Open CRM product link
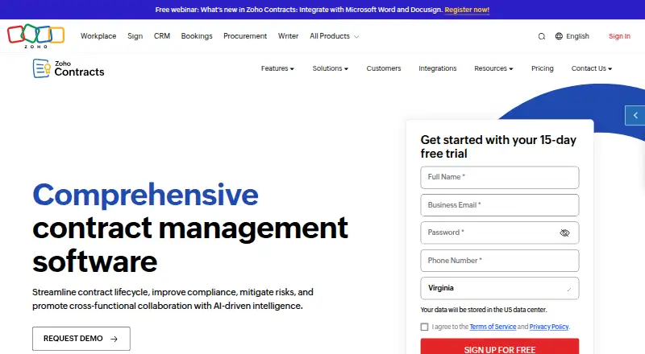645x354 pixels. (x=162, y=36)
